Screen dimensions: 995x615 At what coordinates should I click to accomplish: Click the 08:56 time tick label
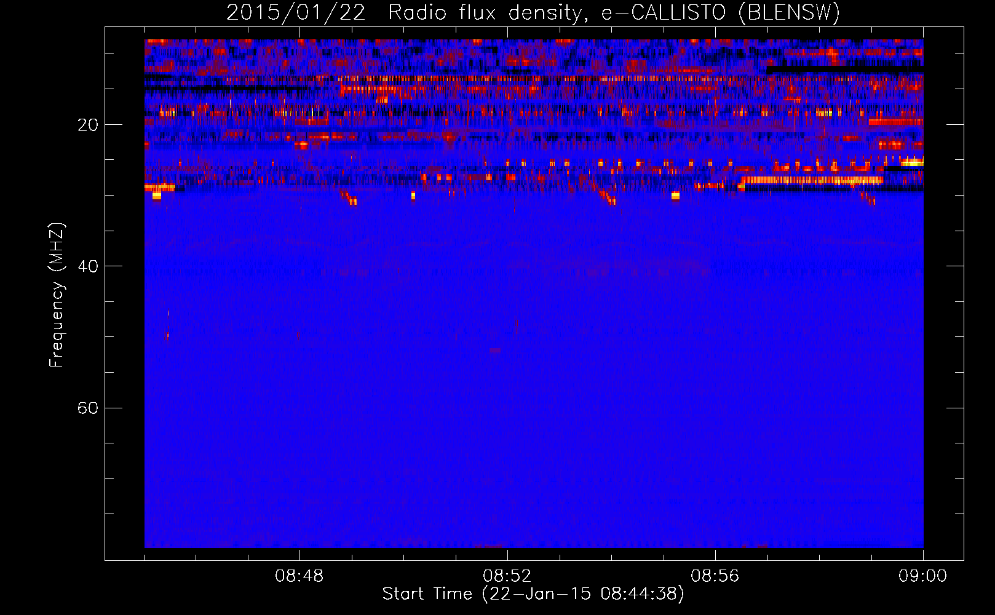(x=715, y=576)
